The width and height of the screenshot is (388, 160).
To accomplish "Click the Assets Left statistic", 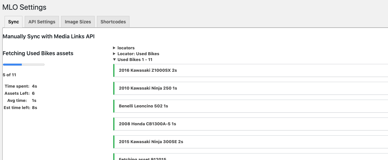I will coord(20,93).
